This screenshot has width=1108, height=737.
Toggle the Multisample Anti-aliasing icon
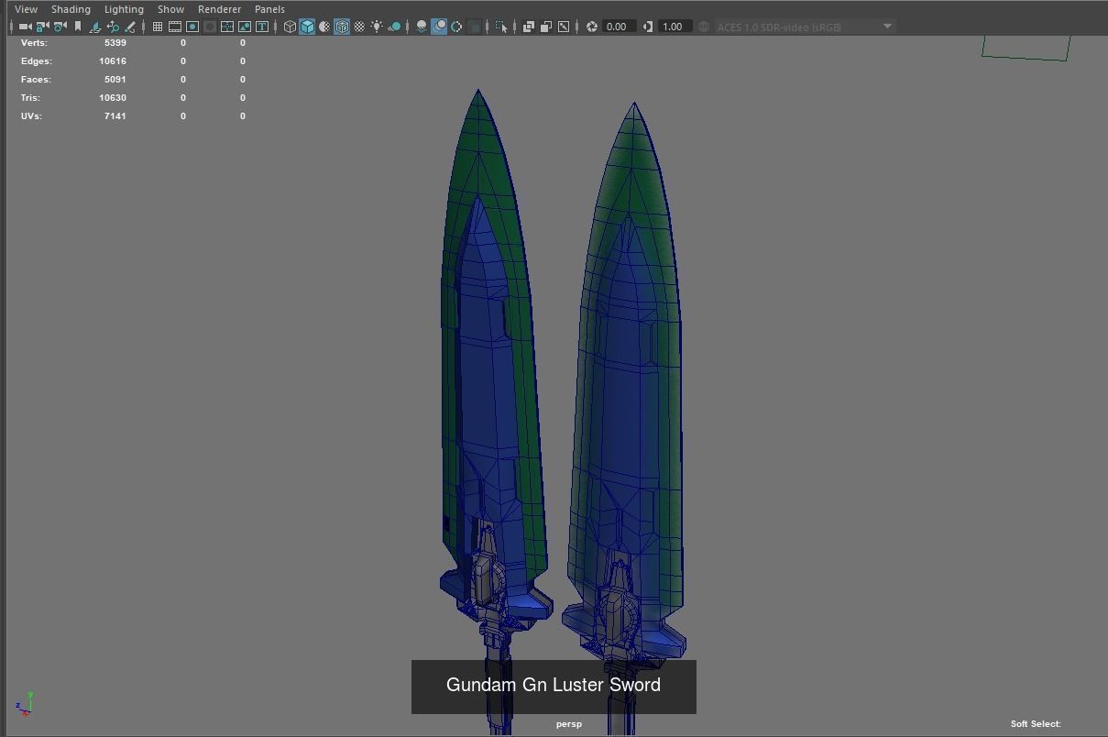pos(456,27)
